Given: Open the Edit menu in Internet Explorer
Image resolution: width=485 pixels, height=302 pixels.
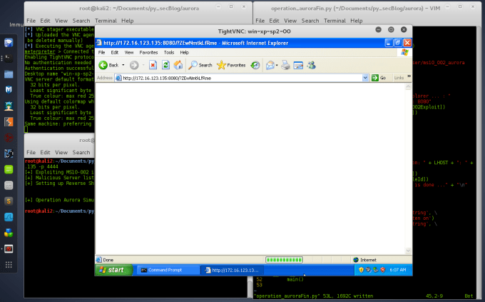Looking at the screenshot, I should [114, 52].
